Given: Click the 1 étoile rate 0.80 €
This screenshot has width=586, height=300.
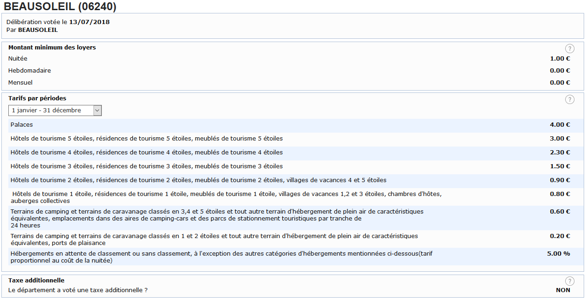Looking at the screenshot, I should (560, 194).
